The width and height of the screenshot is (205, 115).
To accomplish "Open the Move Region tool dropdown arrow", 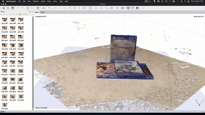I will point(41,8).
